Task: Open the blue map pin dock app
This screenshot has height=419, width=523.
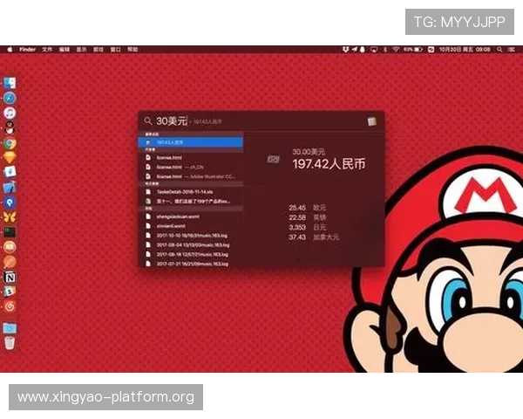Action: (x=10, y=203)
